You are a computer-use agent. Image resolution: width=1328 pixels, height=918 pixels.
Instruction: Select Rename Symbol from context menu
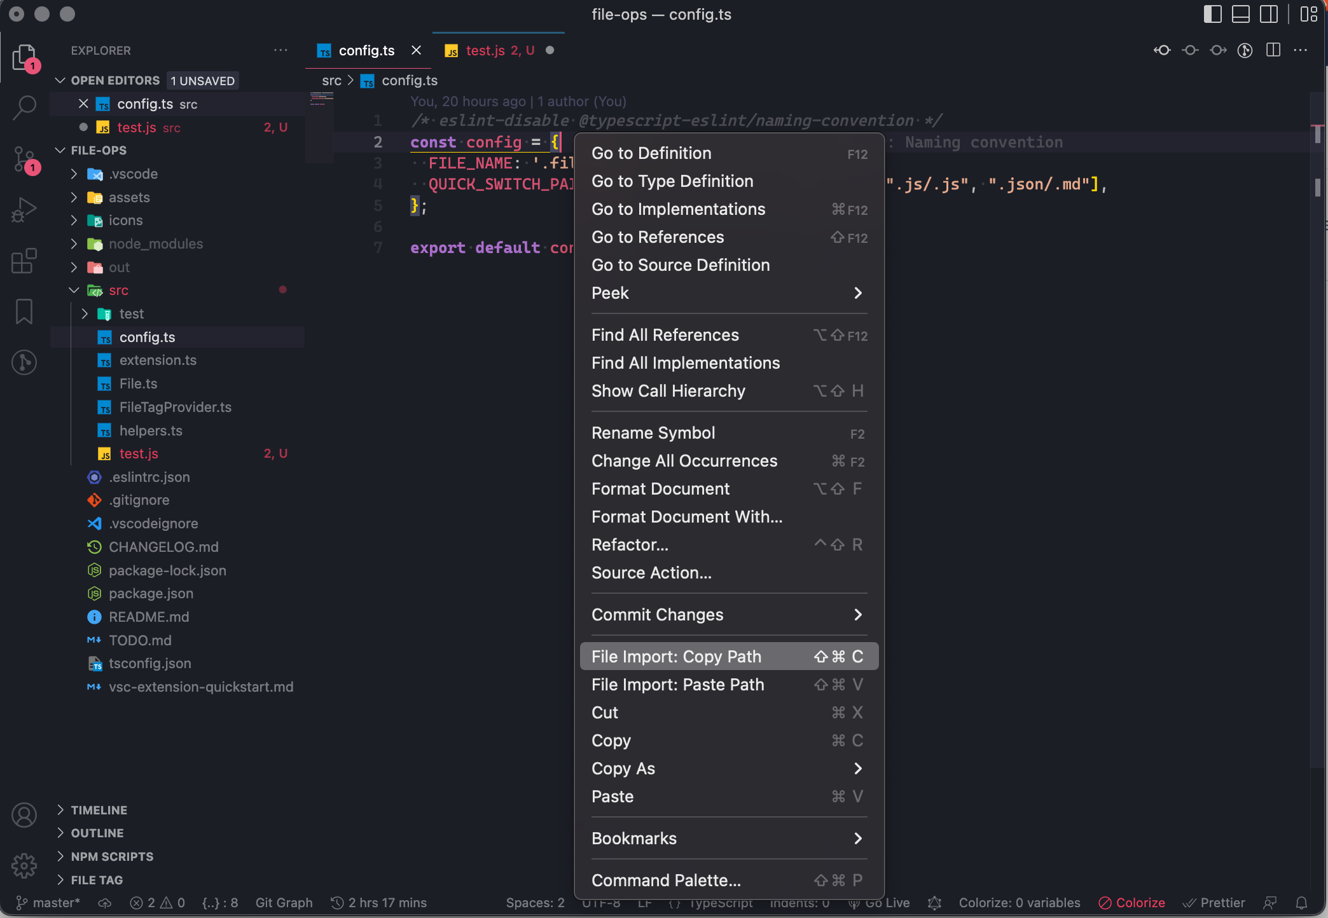pos(729,433)
